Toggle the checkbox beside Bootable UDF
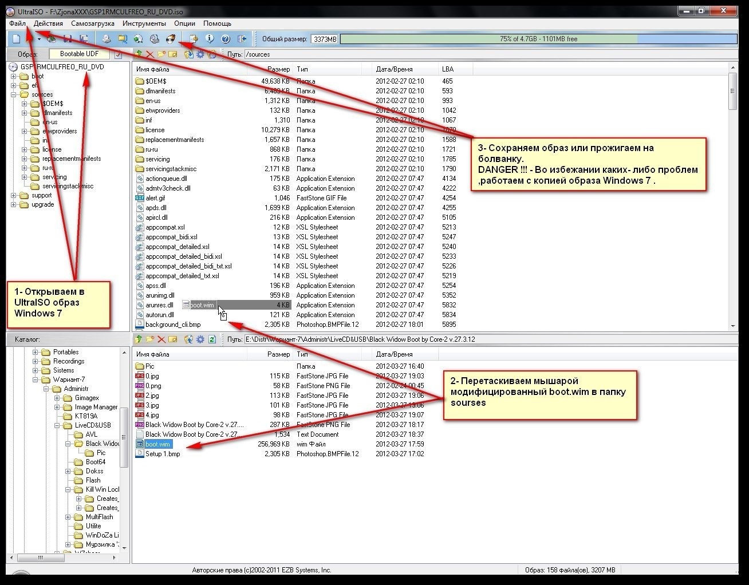 click(x=119, y=55)
